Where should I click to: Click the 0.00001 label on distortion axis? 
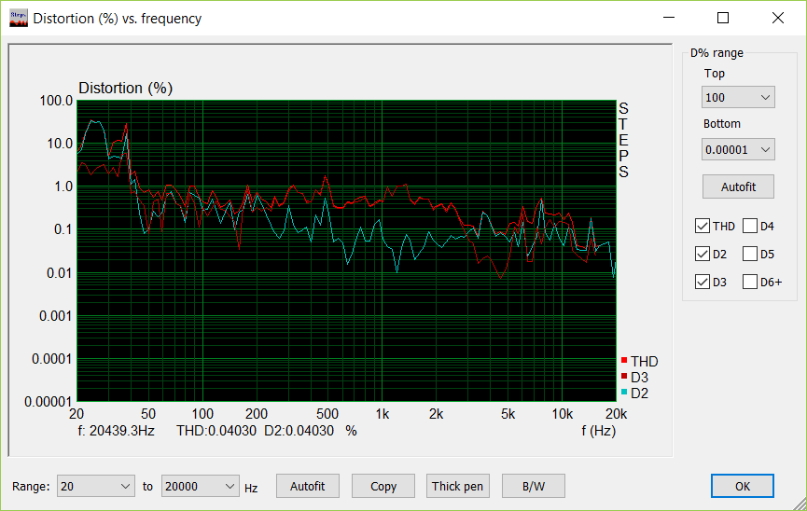point(49,401)
